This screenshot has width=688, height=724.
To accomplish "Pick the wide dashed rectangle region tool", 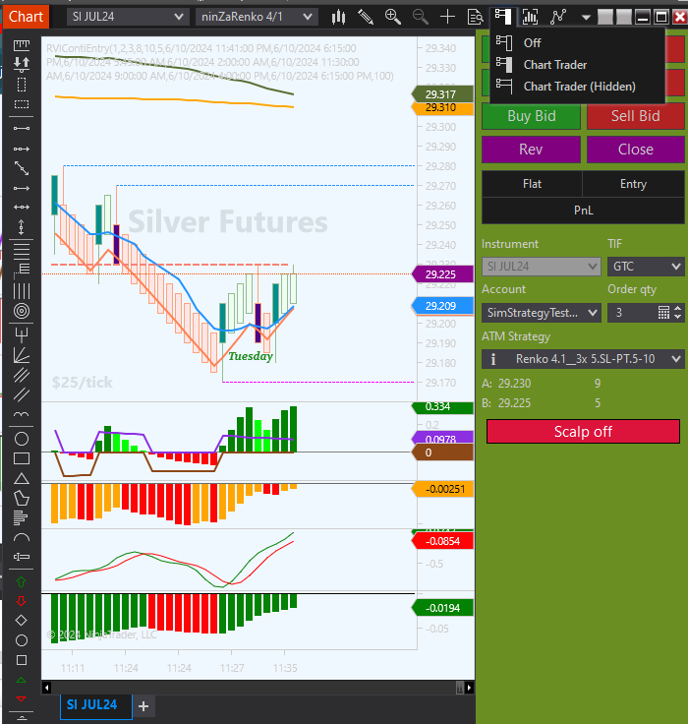I will click(22, 104).
